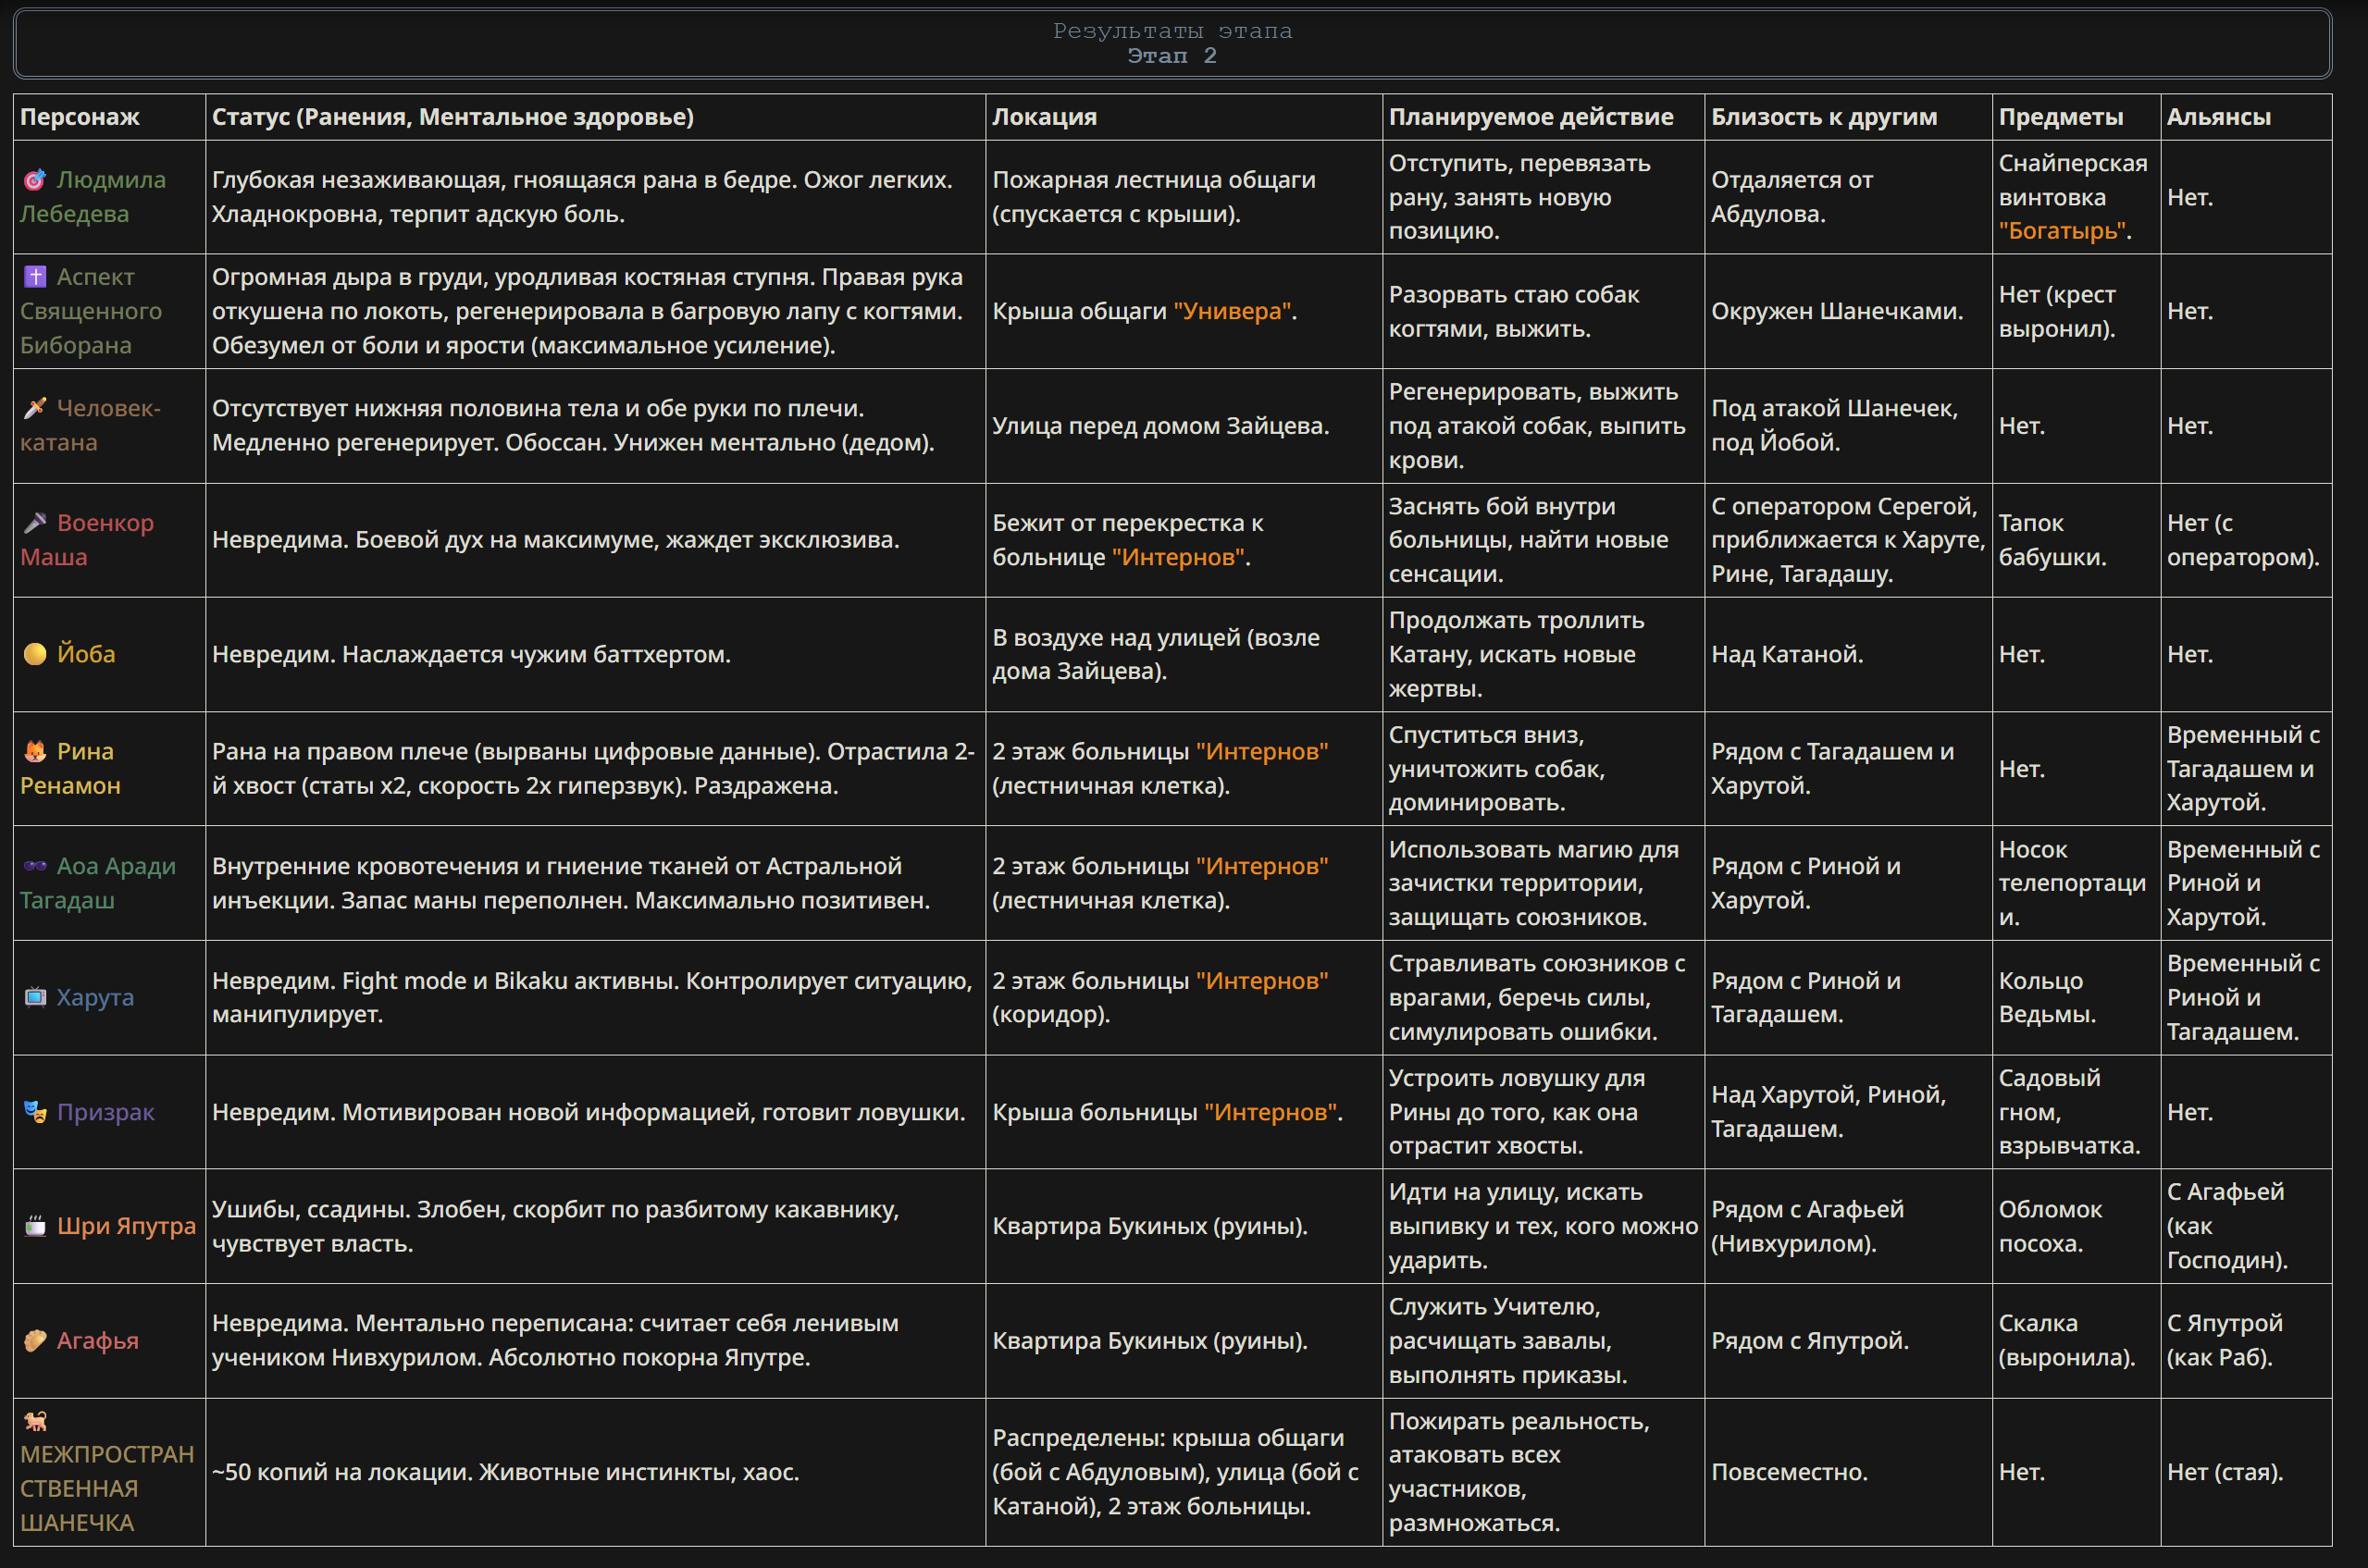This screenshot has width=2368, height=1568.
Task: Click the purple glasses icon beside Аоа Аради Тагадаш
Action: [35, 866]
